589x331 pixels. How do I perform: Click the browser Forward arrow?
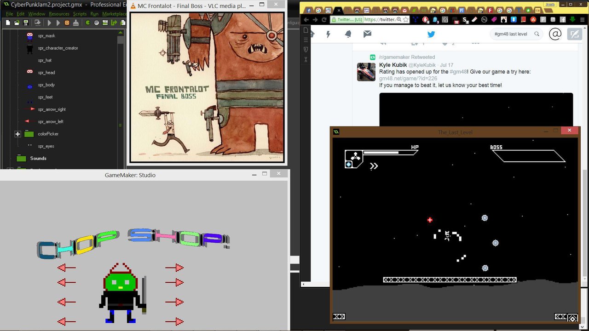[315, 20]
